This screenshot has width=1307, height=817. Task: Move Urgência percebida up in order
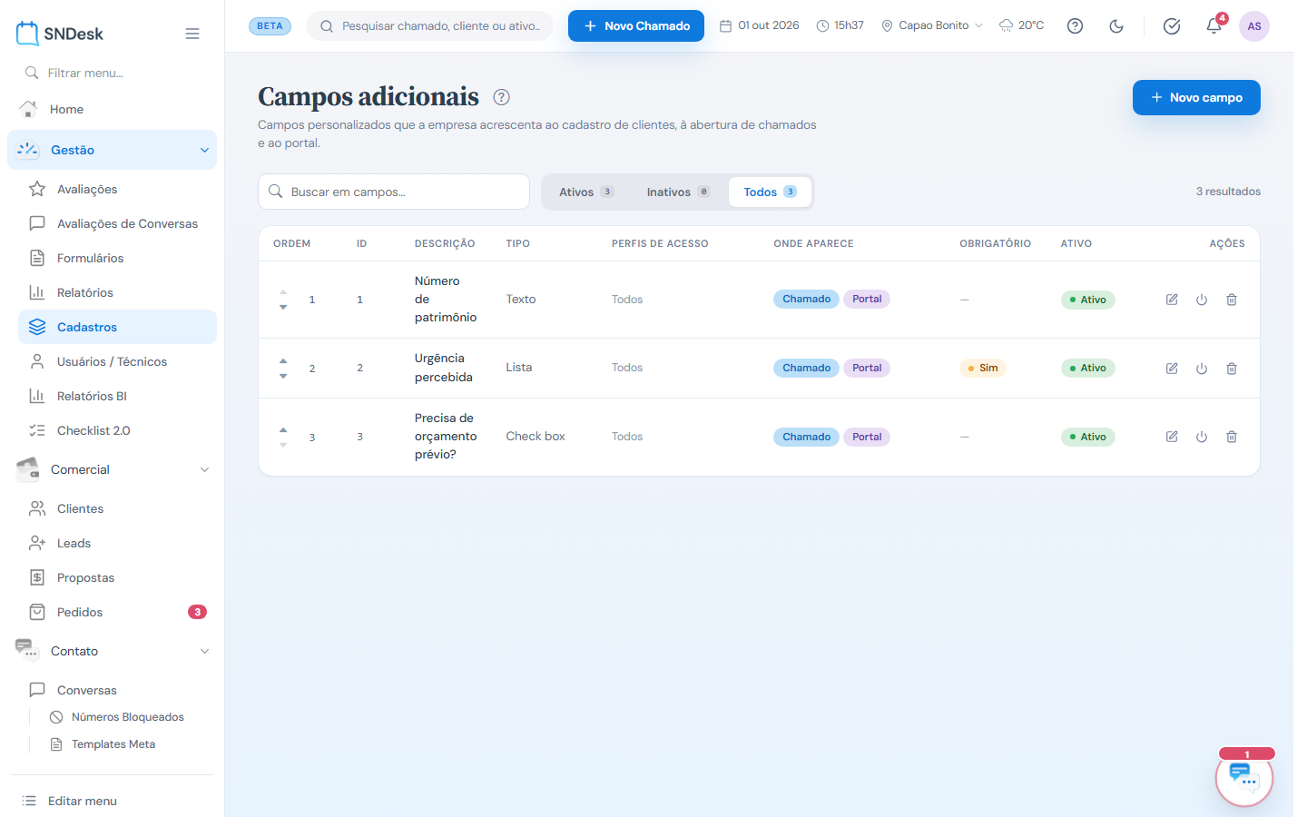pyautogui.click(x=283, y=360)
